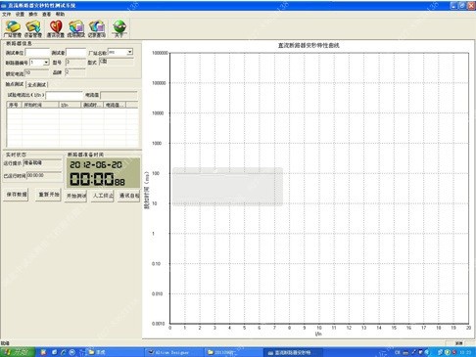
Task: Click the 保存数据 save data button
Action: (17, 195)
